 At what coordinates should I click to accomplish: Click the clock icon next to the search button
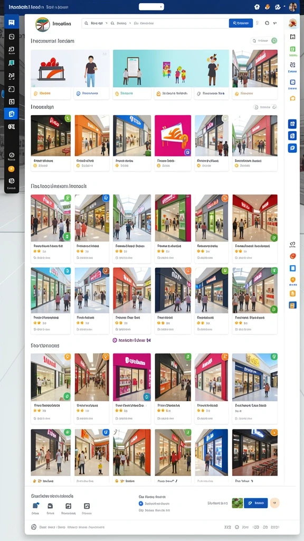(x=267, y=23)
